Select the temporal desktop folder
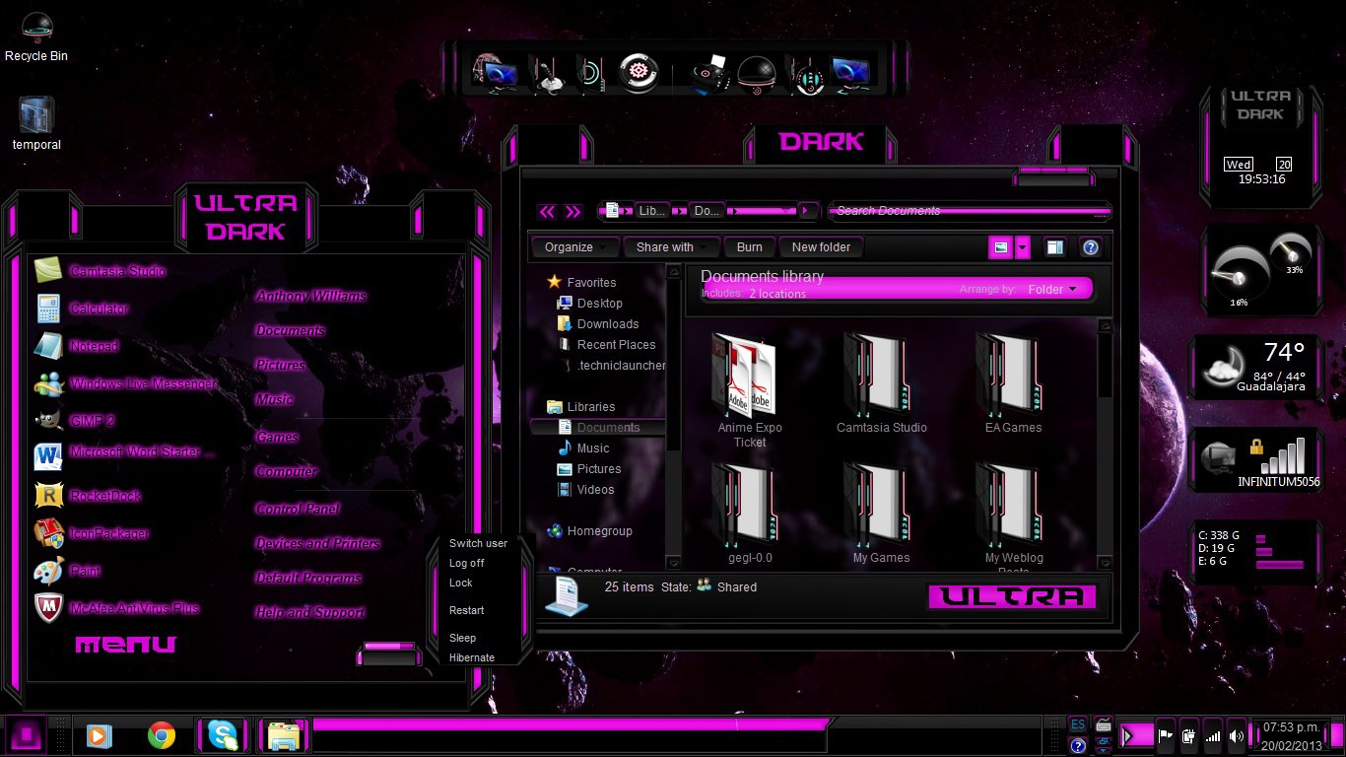 pos(36,123)
